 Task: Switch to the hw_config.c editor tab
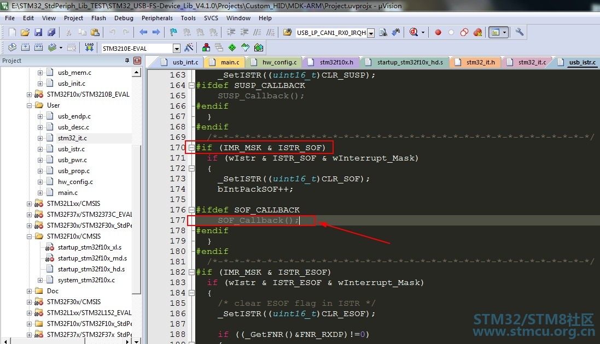point(275,62)
